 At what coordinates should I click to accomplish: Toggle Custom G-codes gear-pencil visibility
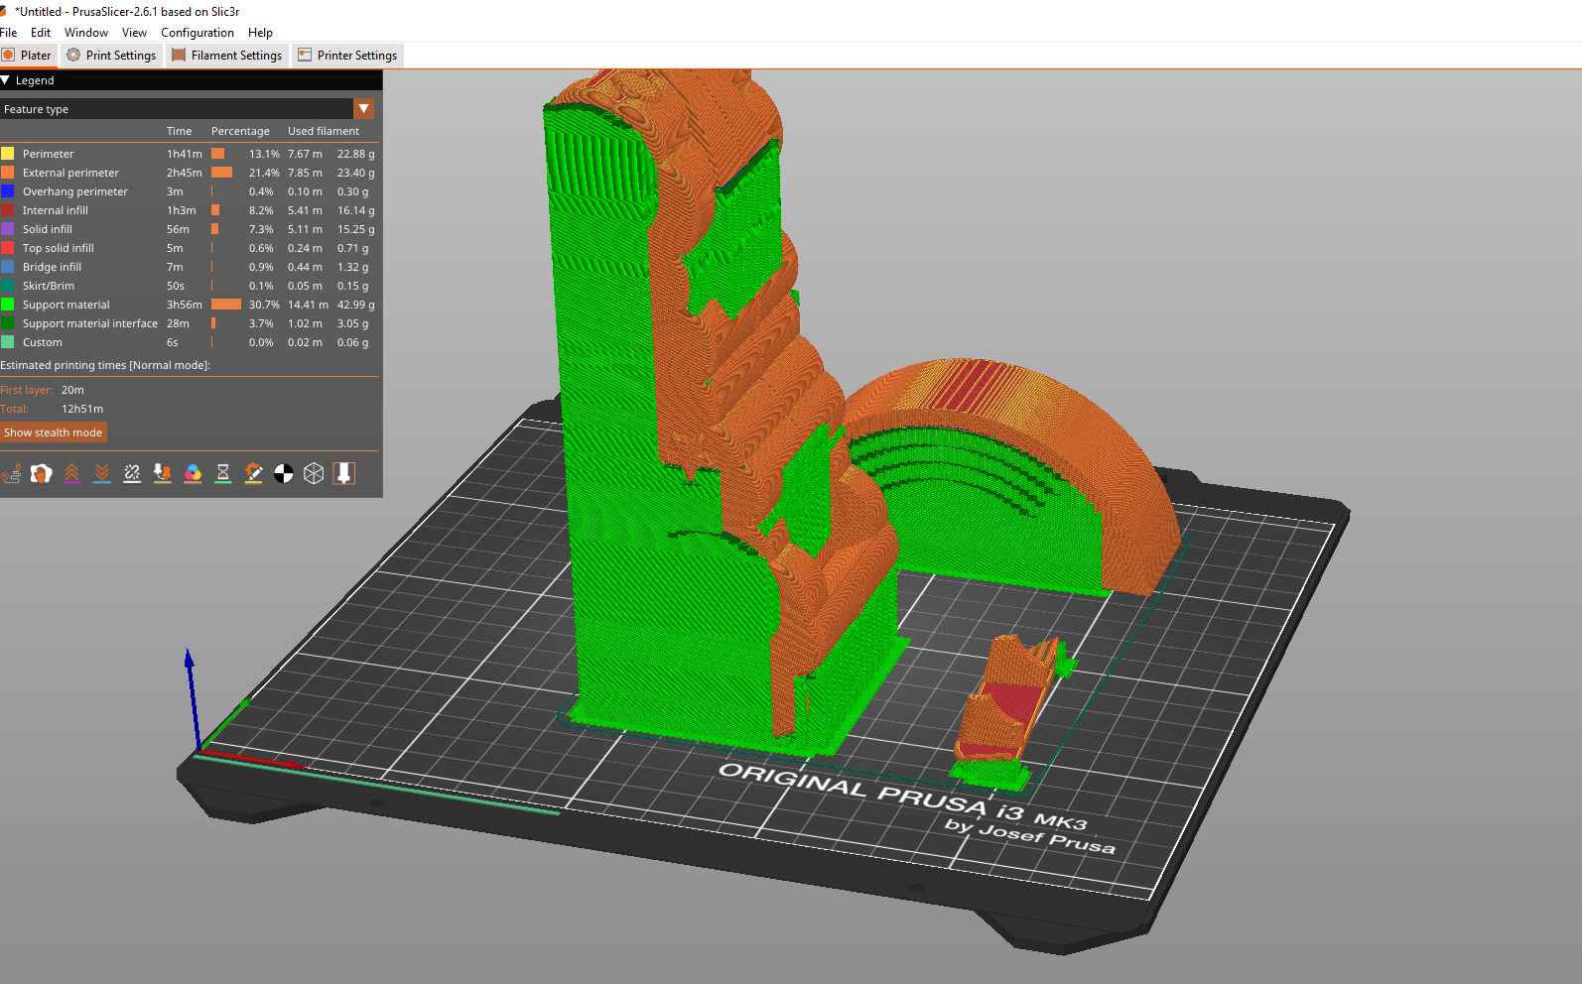coord(253,474)
